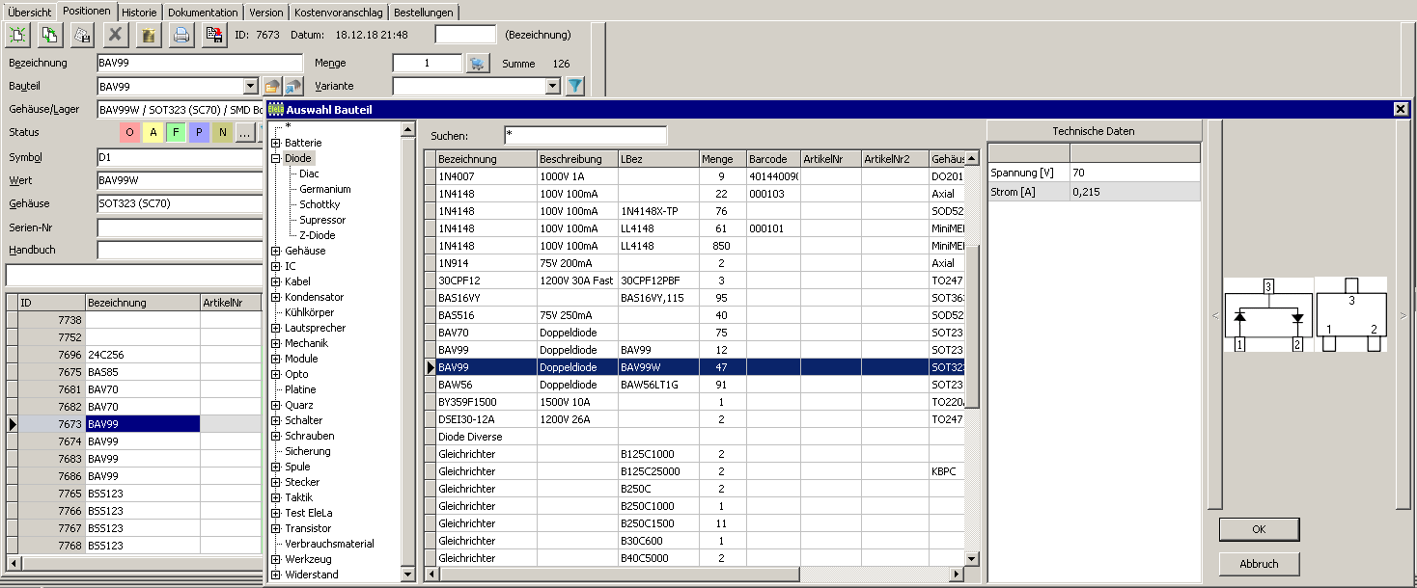This screenshot has height=588, width=1417.
Task: Toggle the yellow A status button
Action: (153, 132)
